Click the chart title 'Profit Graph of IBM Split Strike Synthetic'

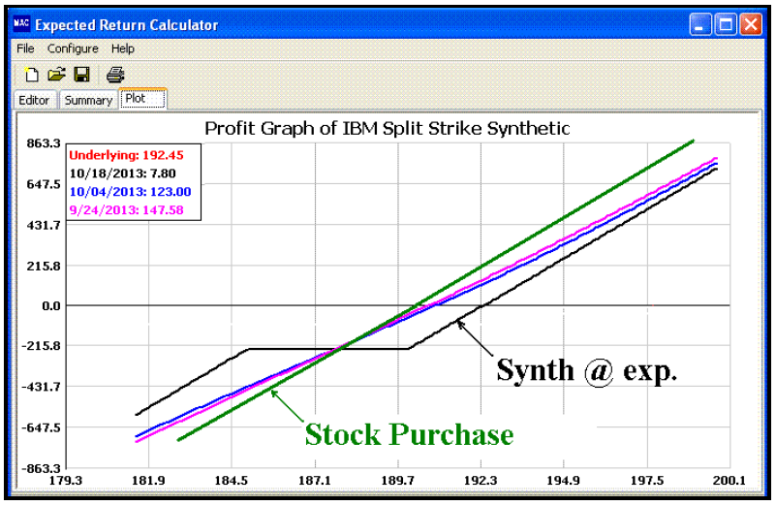click(388, 129)
